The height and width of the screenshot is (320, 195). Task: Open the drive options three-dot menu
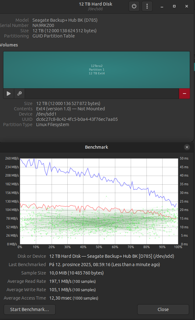coord(147,6)
